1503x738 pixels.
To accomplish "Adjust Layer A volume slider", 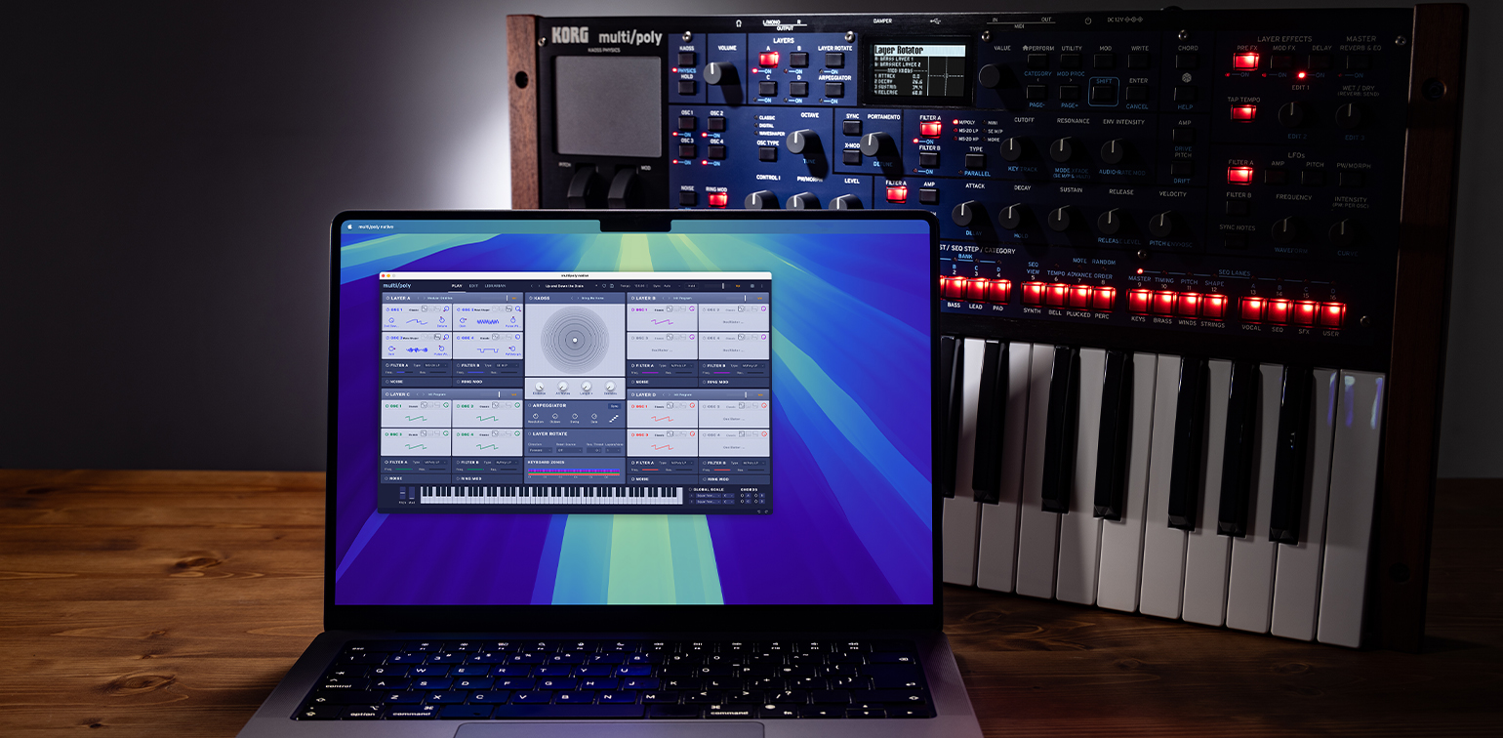I will (x=495, y=298).
